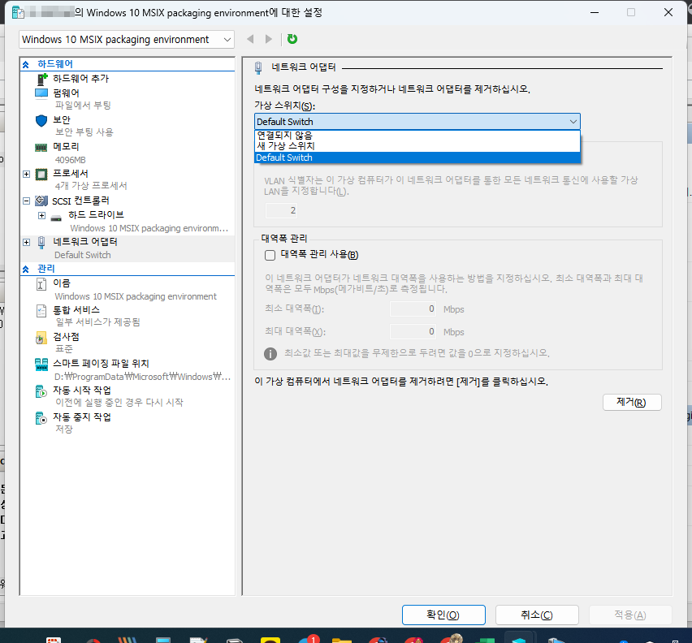Image resolution: width=692 pixels, height=643 pixels.
Task: Select 새 가상 스위치 from switch list
Action: [417, 146]
